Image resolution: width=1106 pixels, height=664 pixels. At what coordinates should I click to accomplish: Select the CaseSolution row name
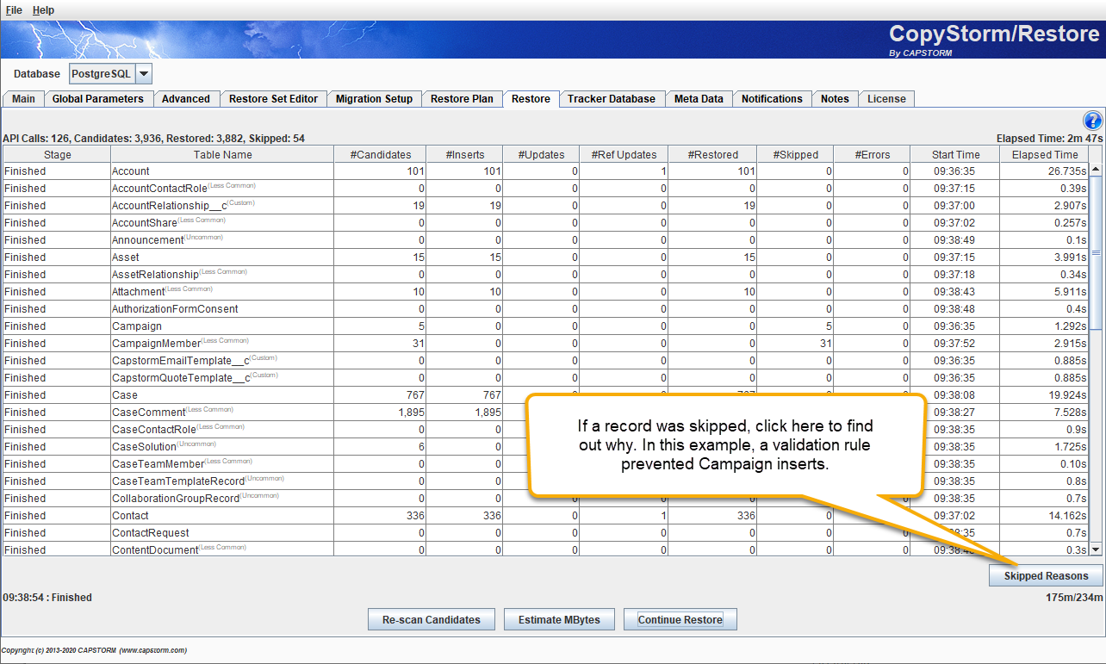(x=144, y=447)
